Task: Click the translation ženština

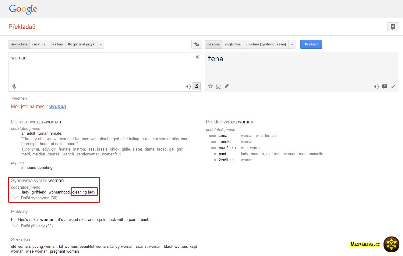Action: 226,160
